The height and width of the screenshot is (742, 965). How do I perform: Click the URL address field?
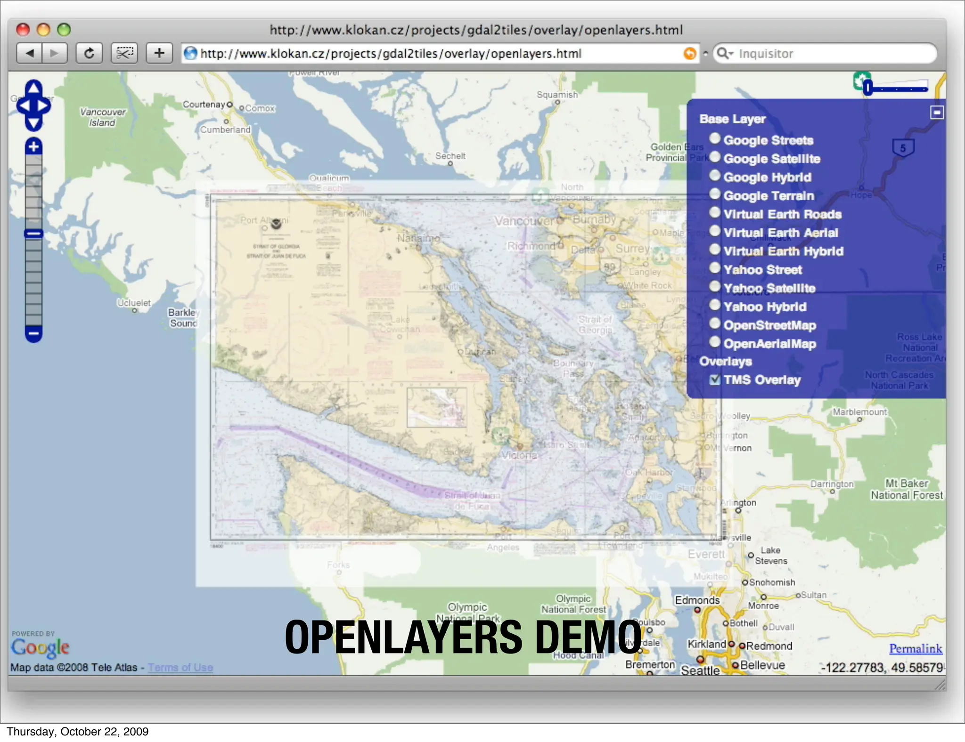click(x=440, y=54)
